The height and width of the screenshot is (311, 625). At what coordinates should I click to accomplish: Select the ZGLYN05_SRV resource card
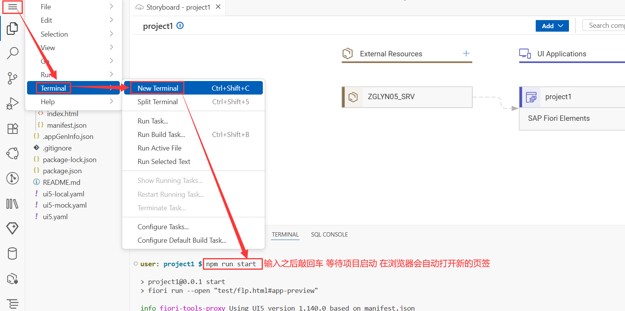point(407,97)
